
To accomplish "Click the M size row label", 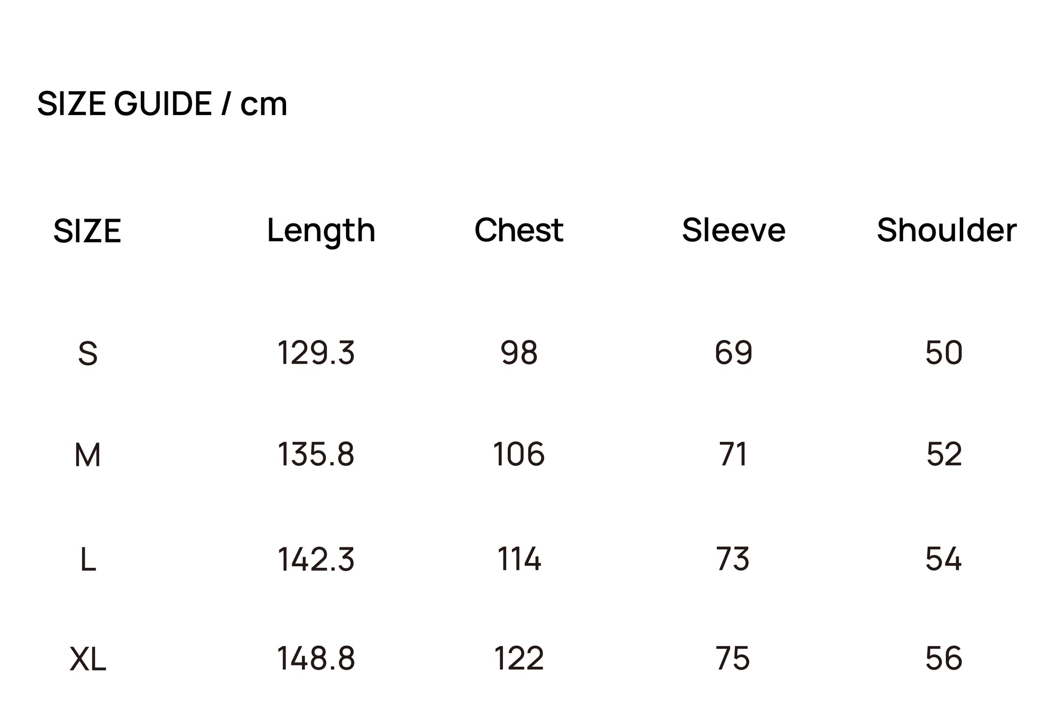I will 88,455.
